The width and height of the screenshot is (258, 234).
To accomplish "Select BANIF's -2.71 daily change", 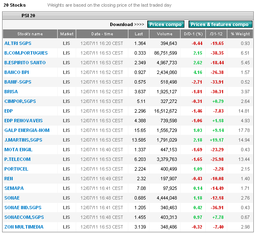I will coord(197,82).
